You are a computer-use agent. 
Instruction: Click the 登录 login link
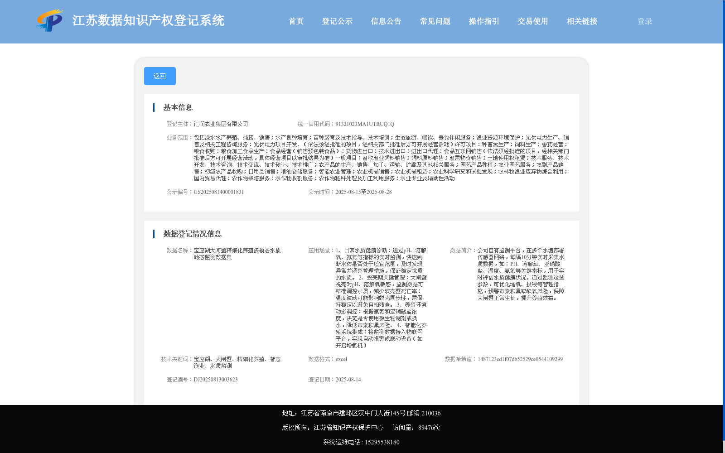[x=645, y=21]
